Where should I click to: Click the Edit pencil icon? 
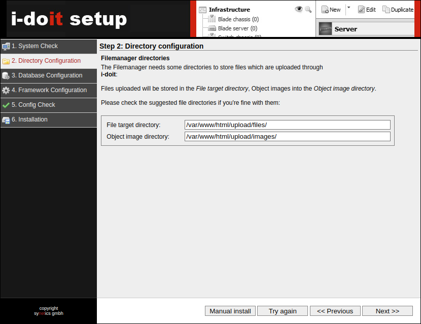click(361, 10)
